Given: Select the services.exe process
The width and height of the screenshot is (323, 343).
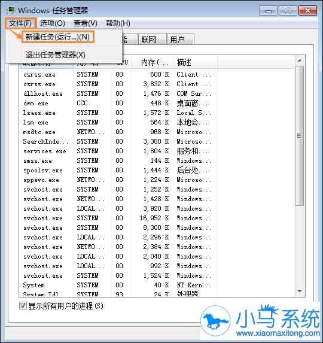Looking at the screenshot, I should (118, 151).
